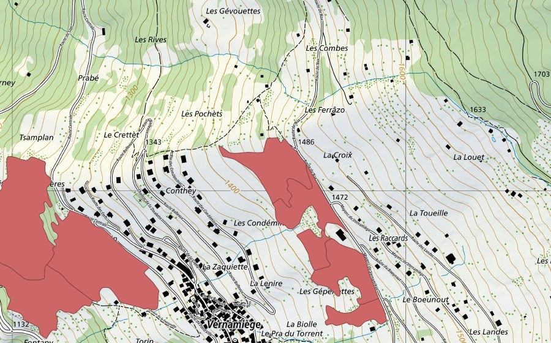Click the Conthey label

[x=181, y=191]
